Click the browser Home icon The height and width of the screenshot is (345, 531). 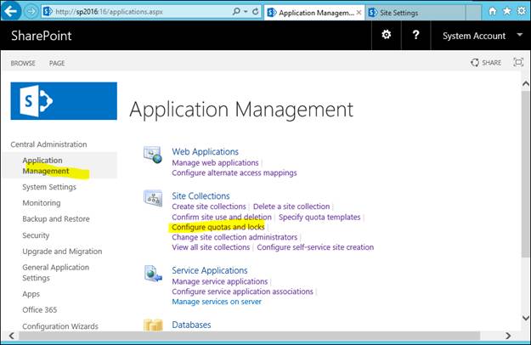click(493, 12)
